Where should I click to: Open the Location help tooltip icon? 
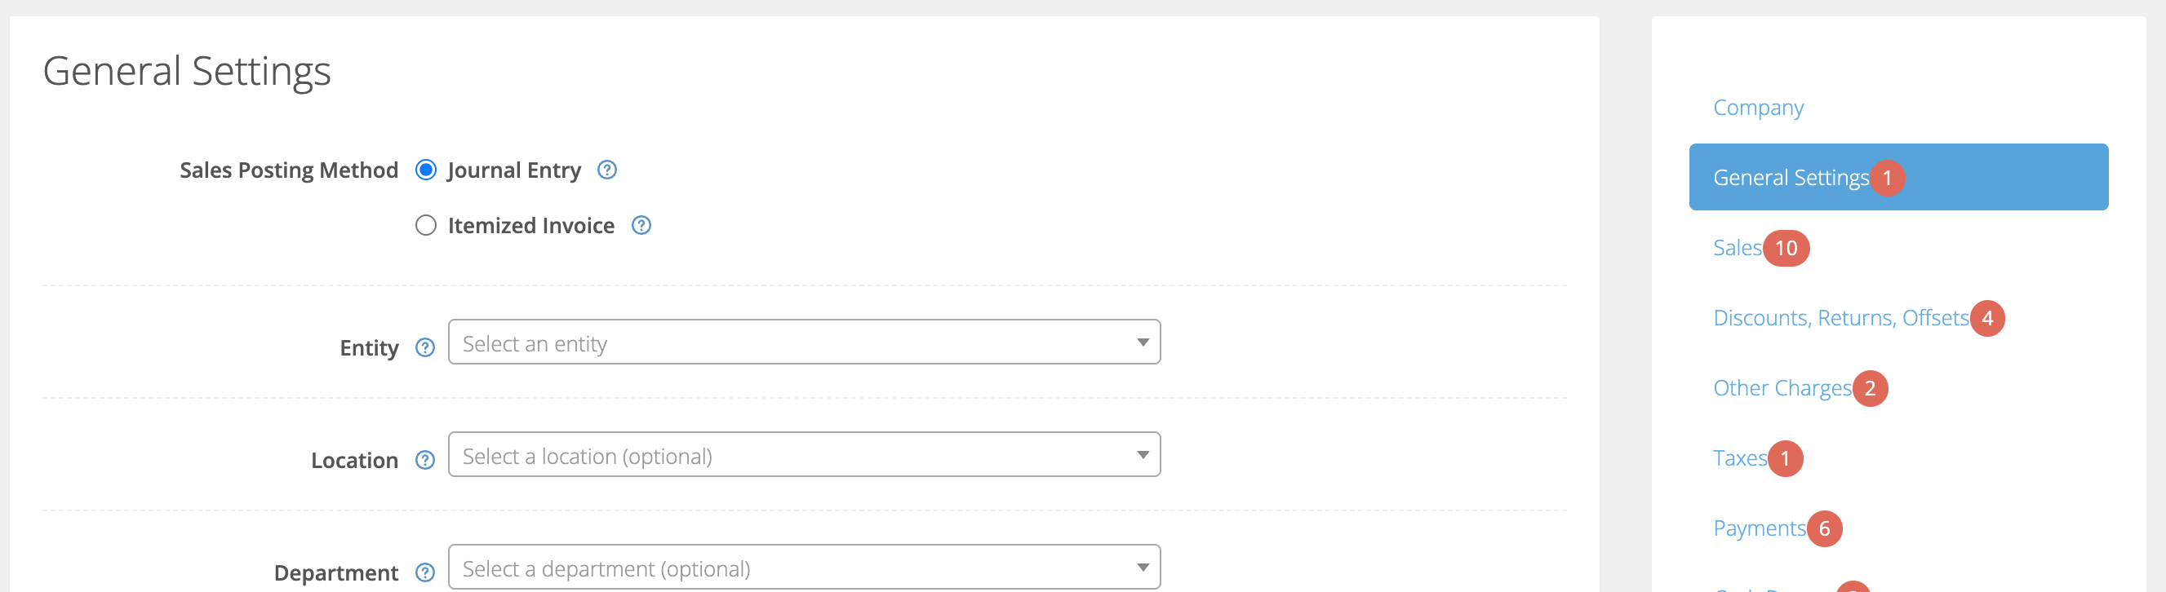click(x=425, y=460)
